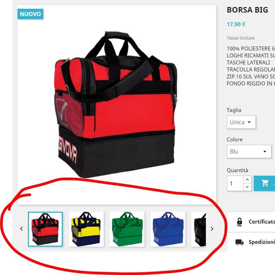Image resolution: width=275 pixels, height=275 pixels.
Task: Click the SSL padlock certificate icon
Action: click(x=239, y=222)
